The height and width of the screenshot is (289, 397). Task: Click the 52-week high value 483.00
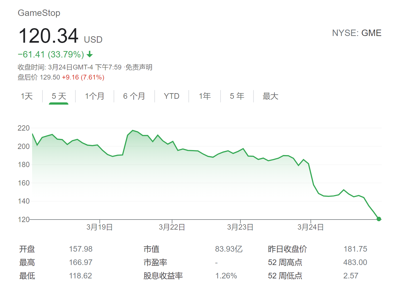[x=355, y=262]
